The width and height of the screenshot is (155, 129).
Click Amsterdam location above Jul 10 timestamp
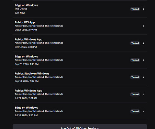tap(39, 111)
